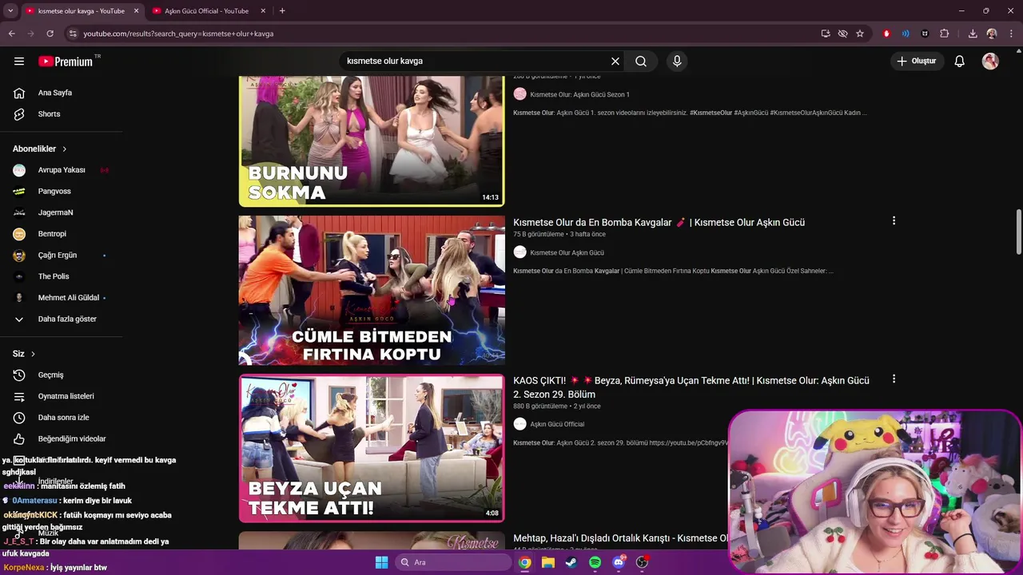Open more options for KAOS ÇIKTI video
Image resolution: width=1023 pixels, height=575 pixels.
pyautogui.click(x=894, y=379)
